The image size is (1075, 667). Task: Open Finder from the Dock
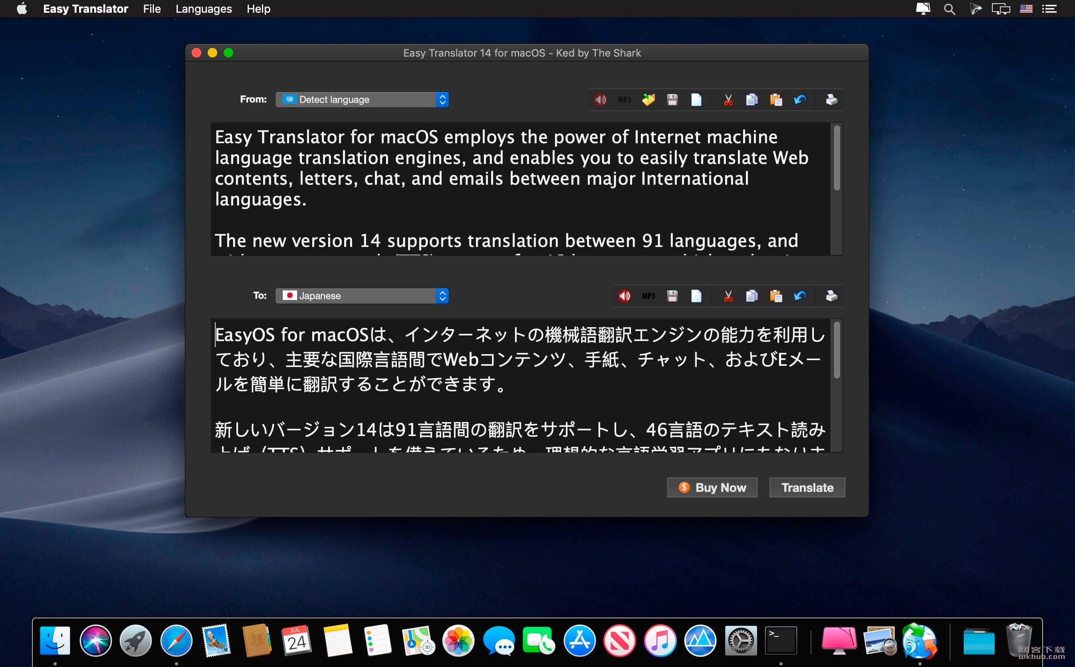55,641
